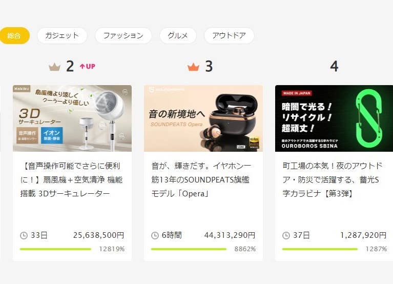393x284 pixels.
Task: Open the SOUNDPEATS Opera earbuds image
Action: [x=203, y=118]
